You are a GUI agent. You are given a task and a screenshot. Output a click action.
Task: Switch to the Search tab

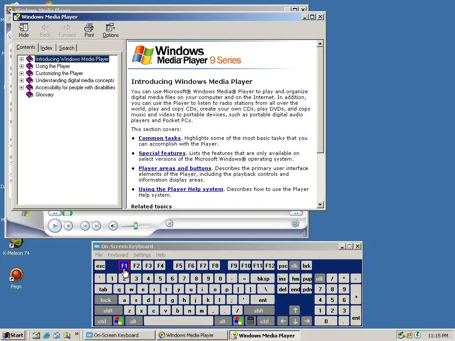click(67, 48)
